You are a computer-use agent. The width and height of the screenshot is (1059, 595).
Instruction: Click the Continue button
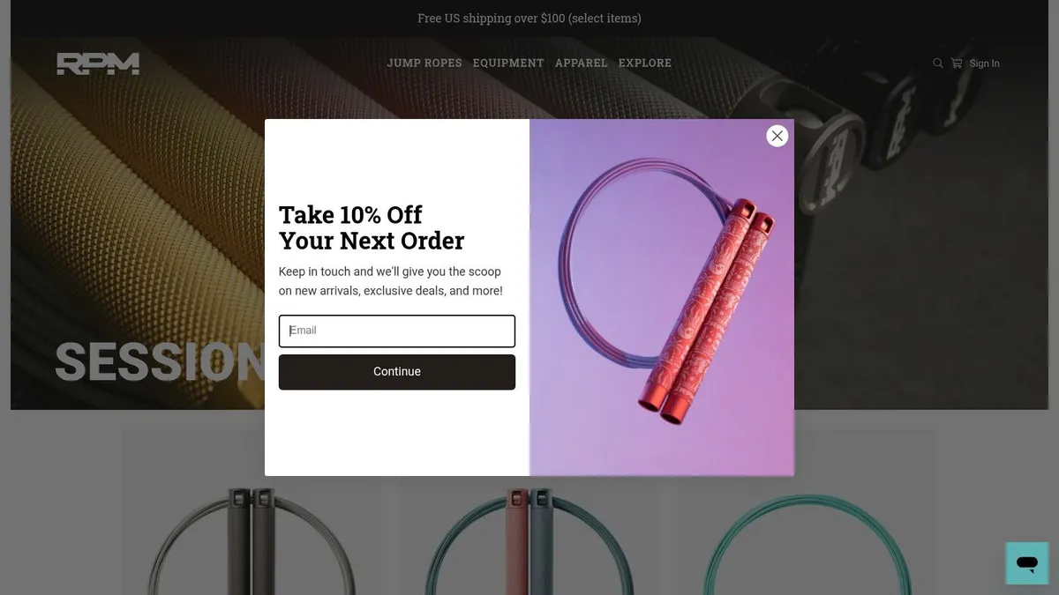[397, 372]
